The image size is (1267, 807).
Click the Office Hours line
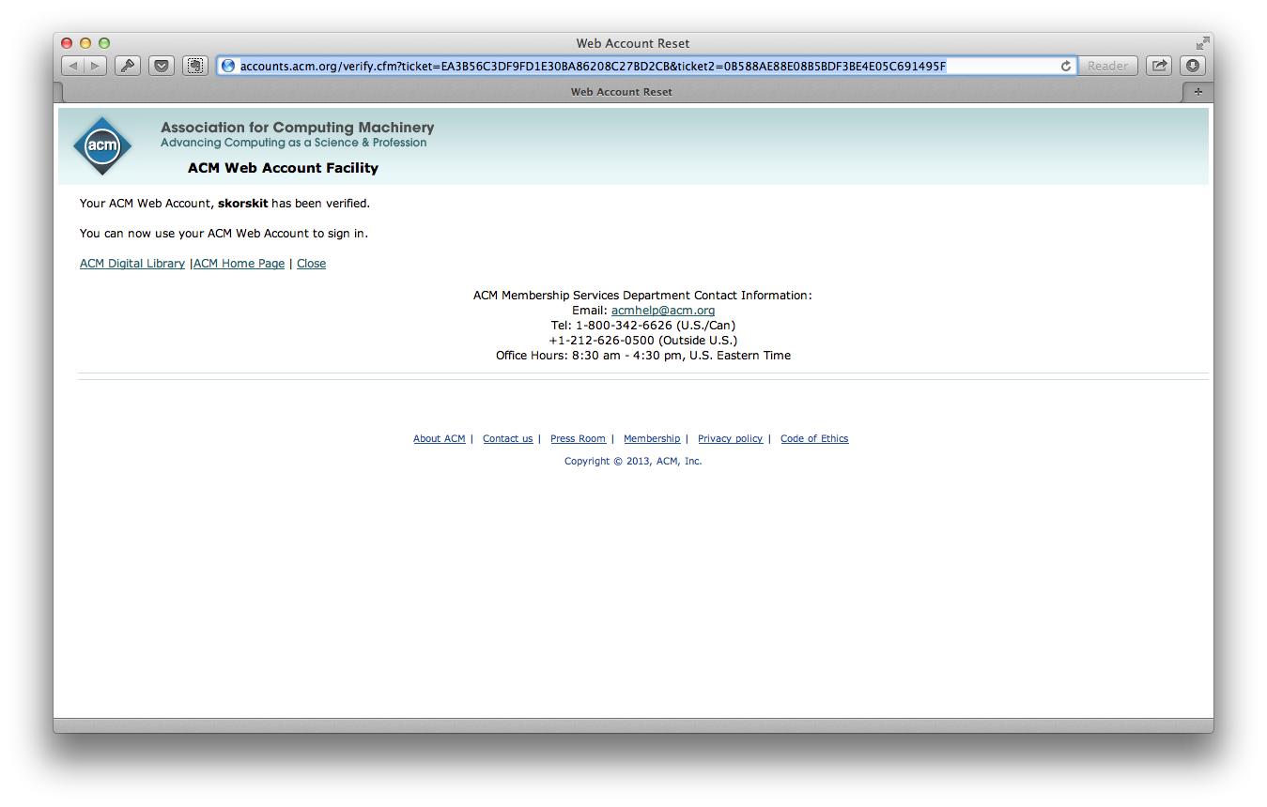point(643,356)
